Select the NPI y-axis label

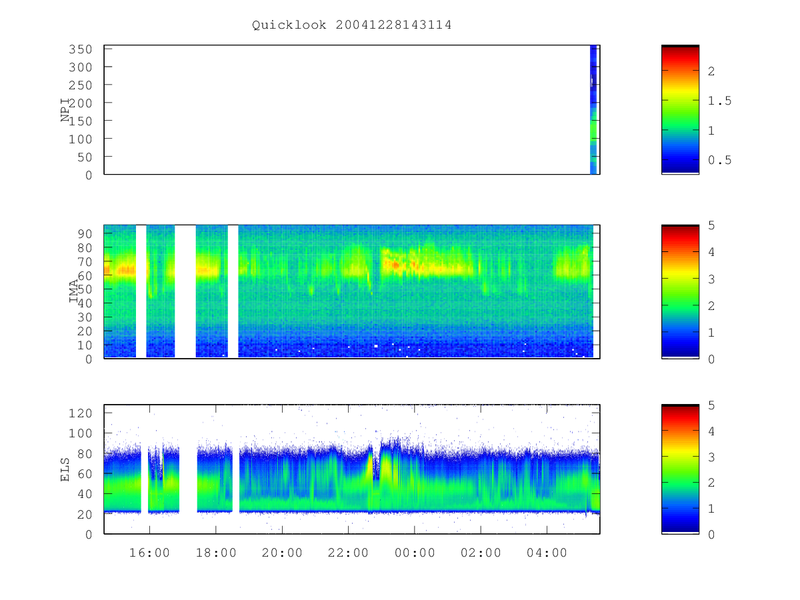tap(65, 110)
